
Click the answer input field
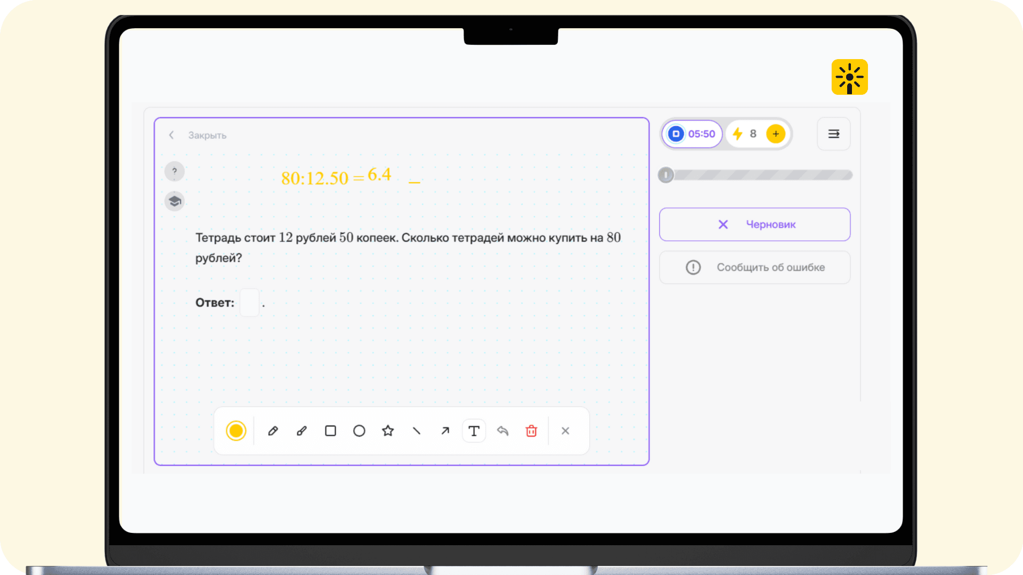[249, 302]
